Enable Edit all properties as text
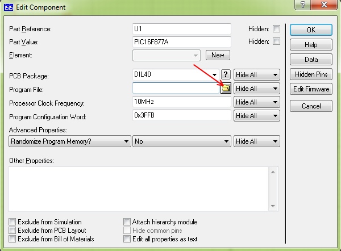 pos(127,239)
